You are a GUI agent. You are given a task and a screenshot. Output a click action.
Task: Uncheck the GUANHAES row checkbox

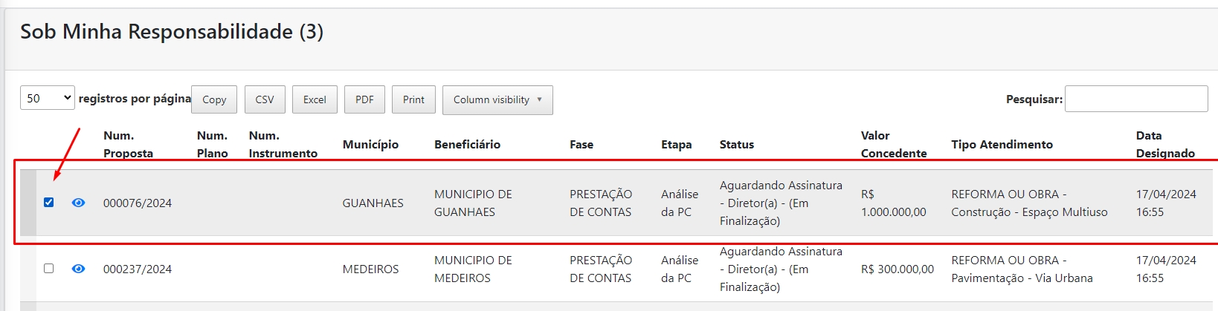(49, 202)
